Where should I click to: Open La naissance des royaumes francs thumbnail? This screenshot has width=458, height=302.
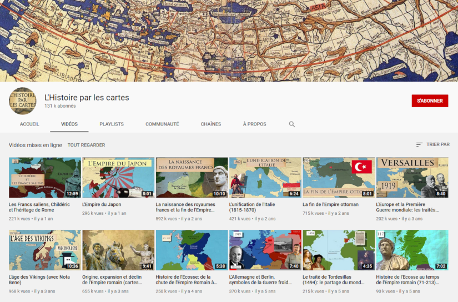(x=192, y=178)
